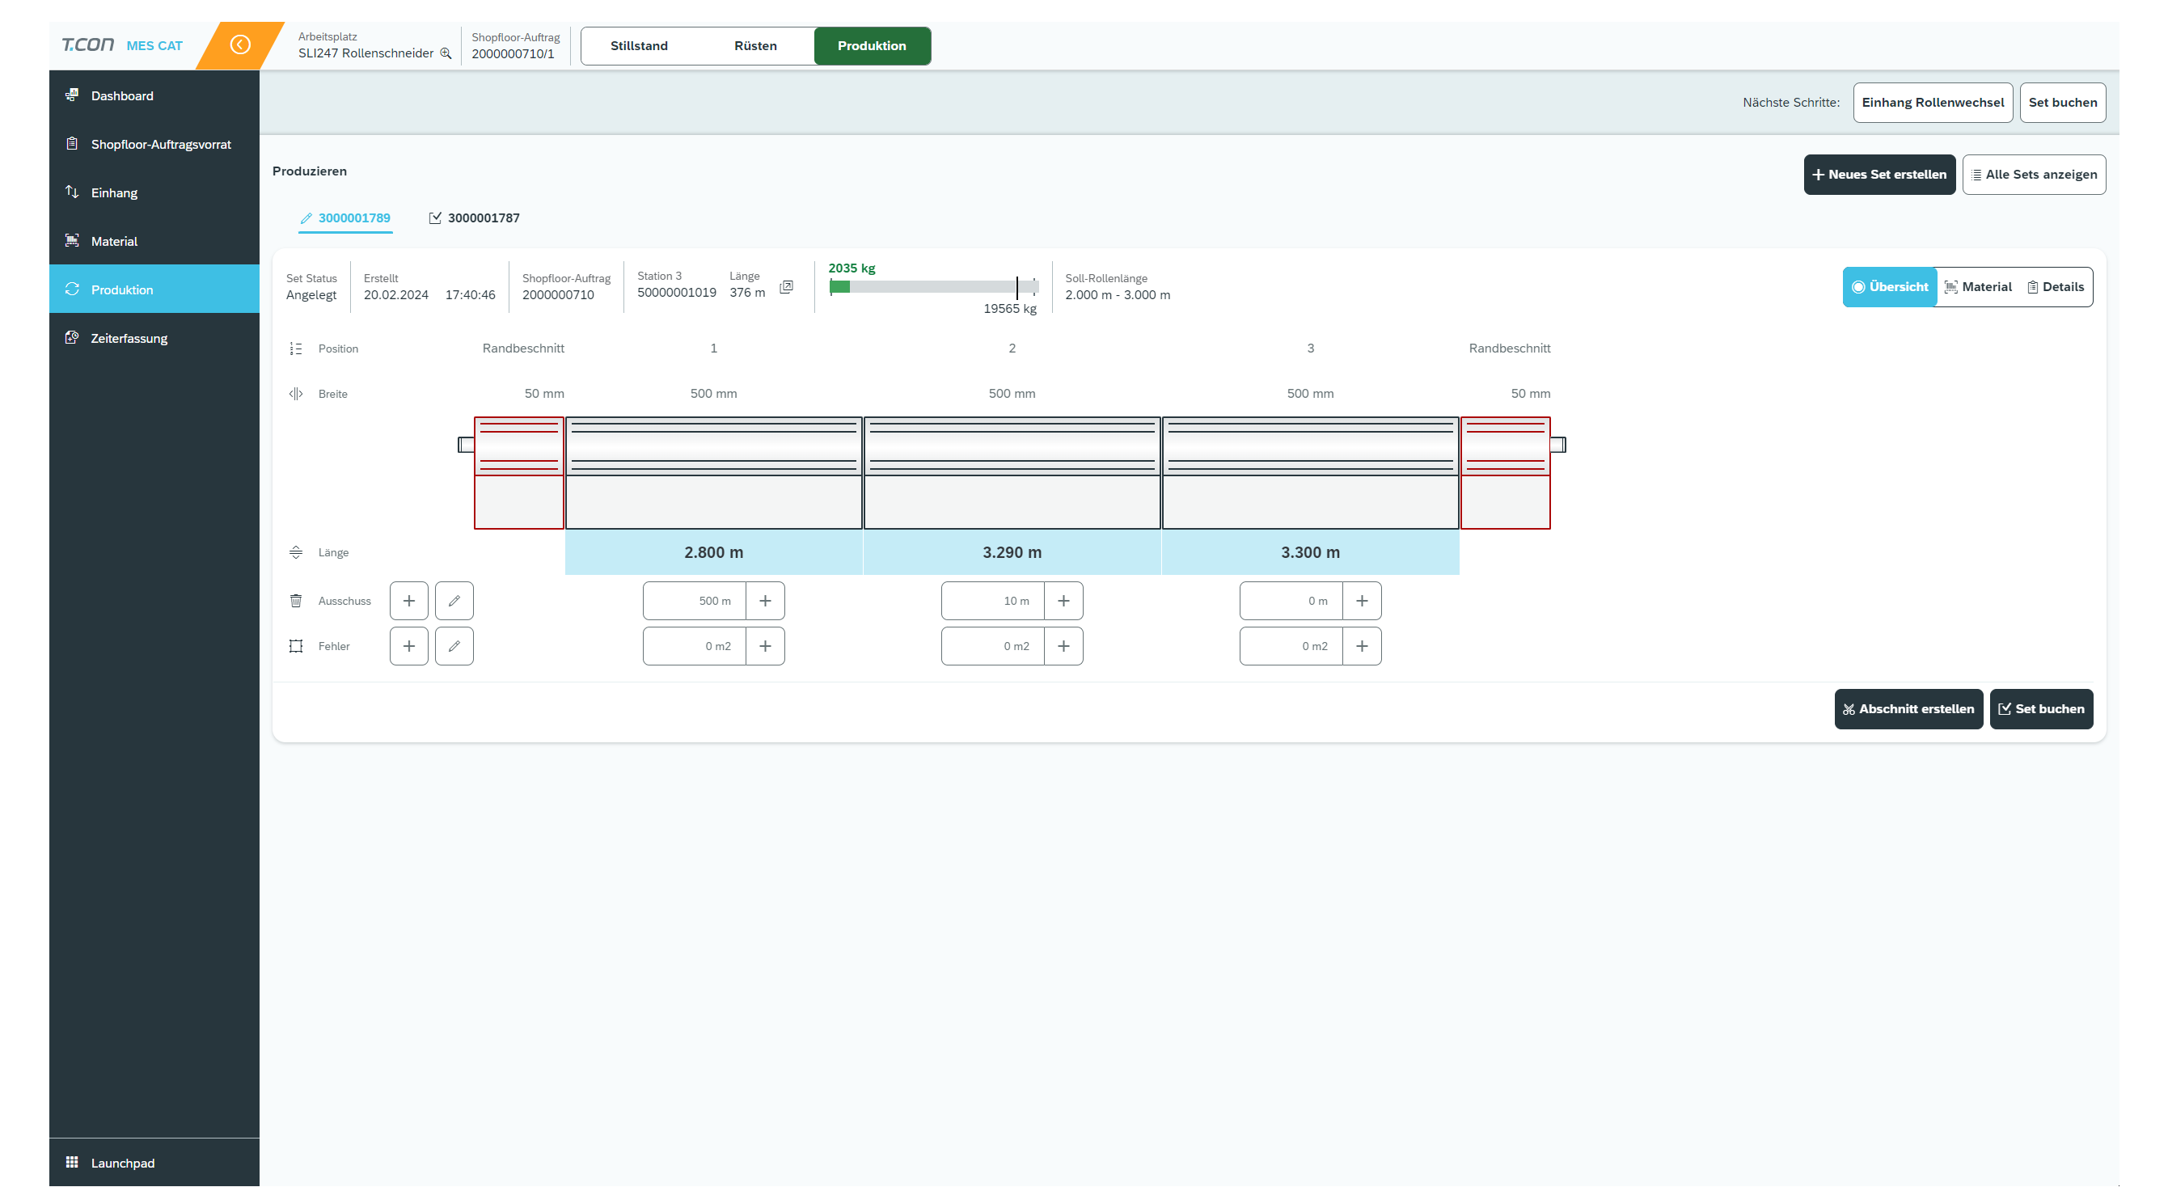Open Zeiterfassung in sidebar menu
This screenshot has width=2168, height=1204.
click(129, 338)
